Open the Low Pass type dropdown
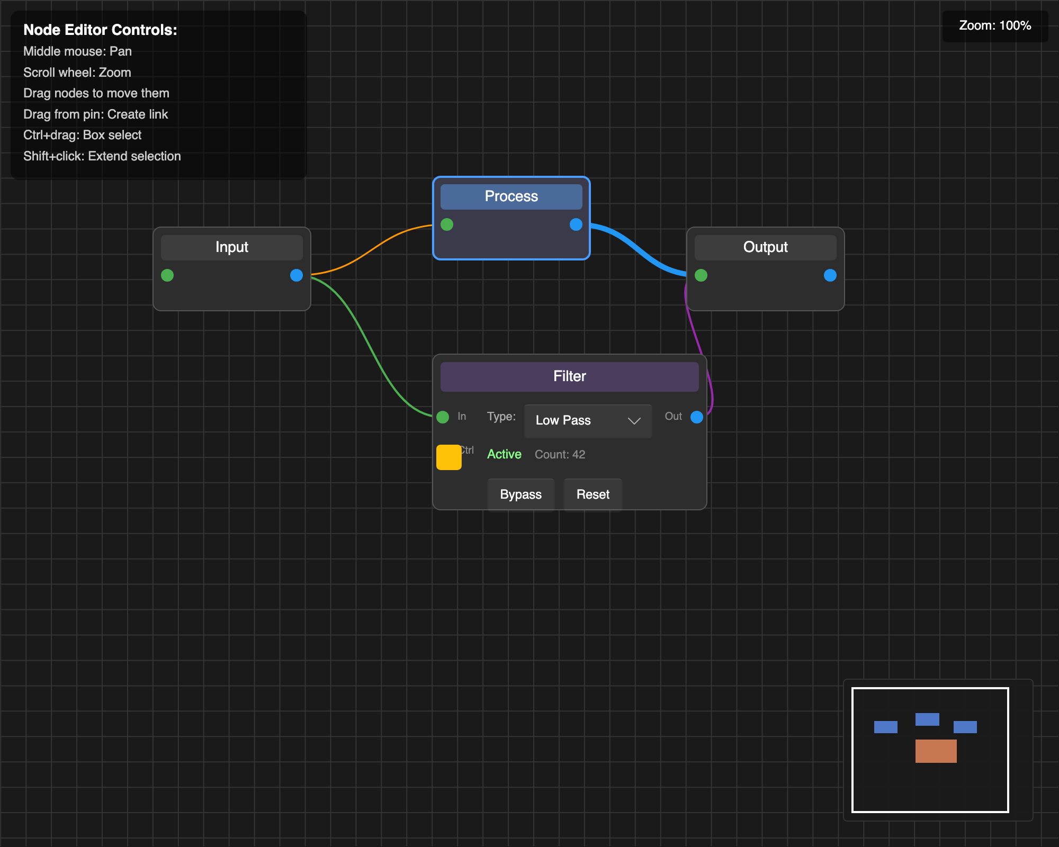This screenshot has width=1059, height=847. pyautogui.click(x=588, y=421)
